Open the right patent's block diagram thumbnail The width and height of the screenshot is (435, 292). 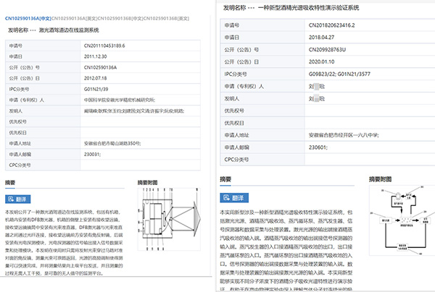[x=402, y=220]
